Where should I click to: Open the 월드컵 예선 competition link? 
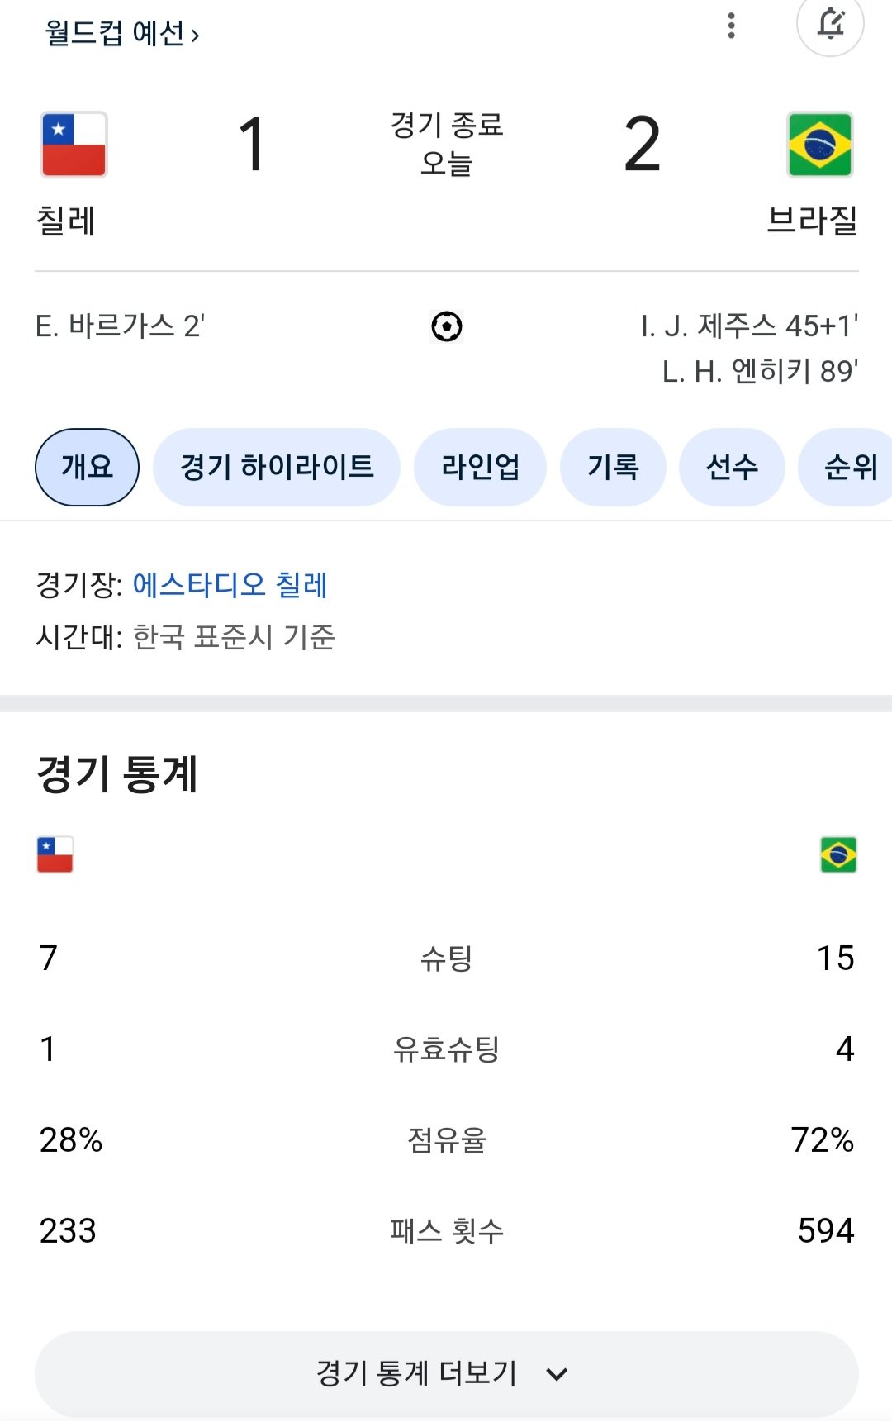pos(121,34)
